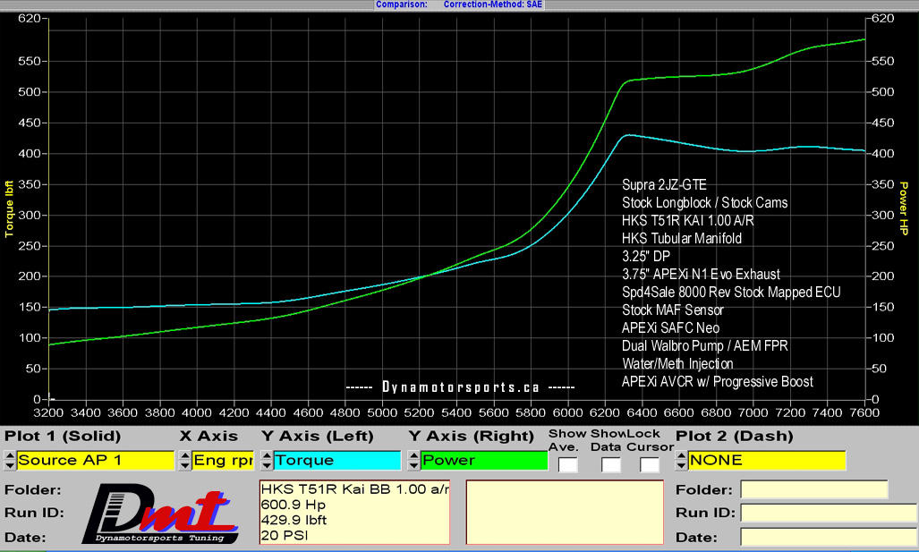Image resolution: width=919 pixels, height=552 pixels.
Task: Click the down arrow beside Eng rpm
Action: pyautogui.click(x=184, y=465)
